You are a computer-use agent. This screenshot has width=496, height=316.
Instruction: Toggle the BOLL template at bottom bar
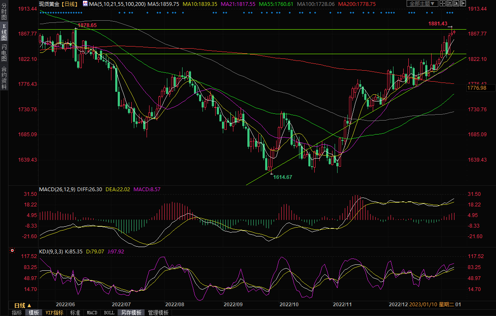pyautogui.click(x=109, y=313)
